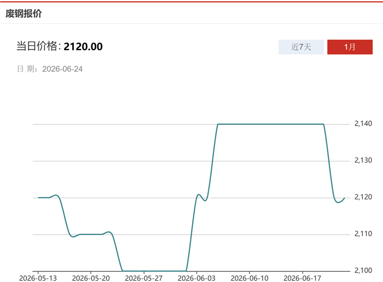383x282 pixels.
Task: Click the current price value 2120.00
Action: pyautogui.click(x=83, y=47)
